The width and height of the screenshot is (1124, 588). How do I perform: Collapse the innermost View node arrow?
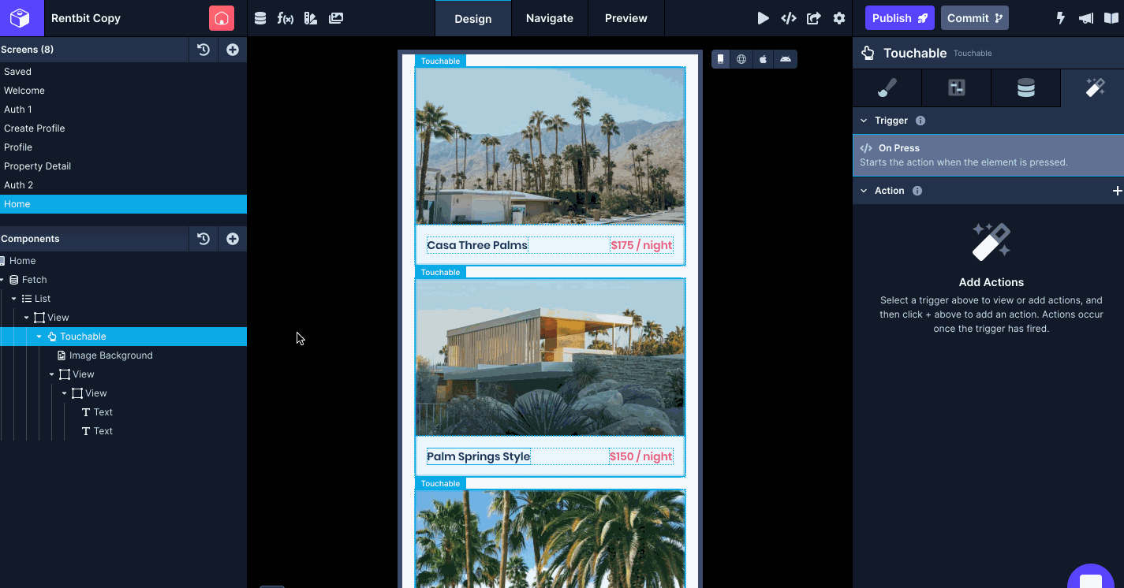click(x=65, y=393)
